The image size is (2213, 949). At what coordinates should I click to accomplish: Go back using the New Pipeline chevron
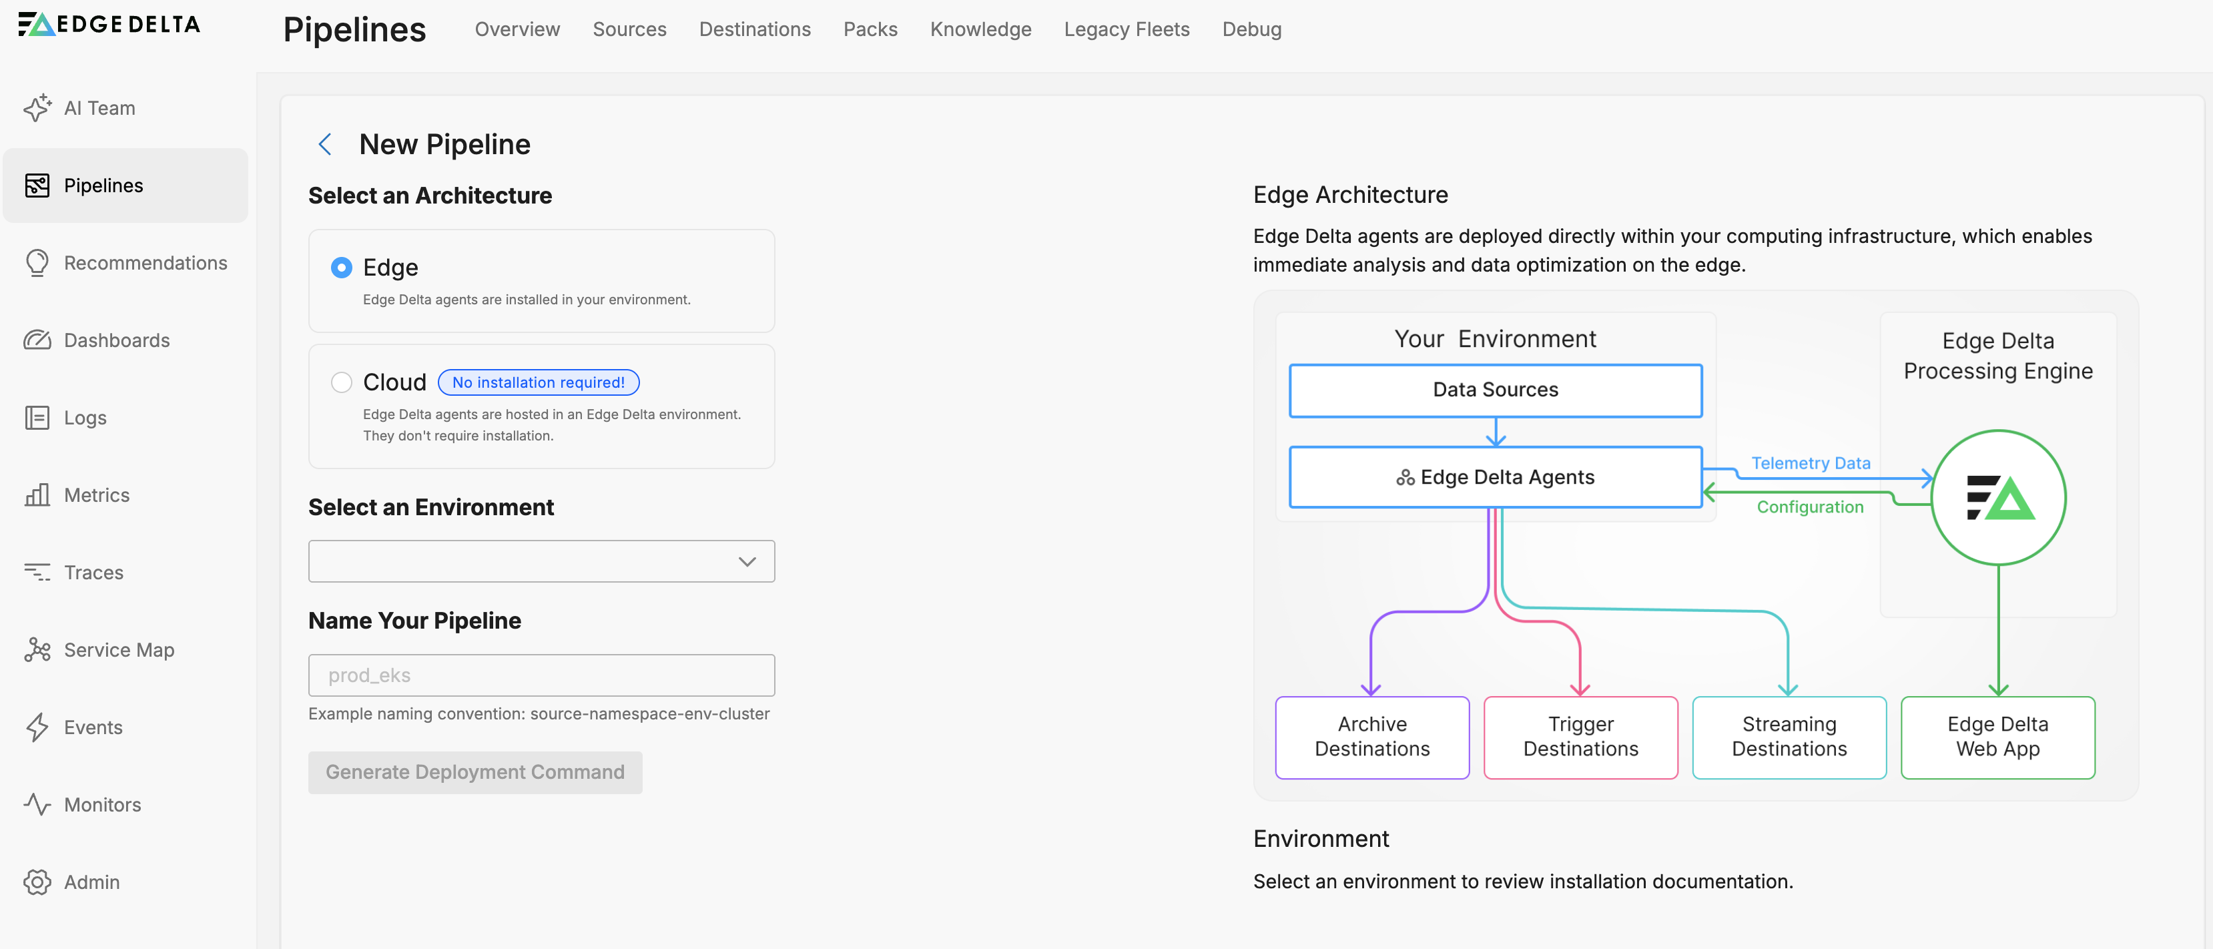click(x=325, y=144)
